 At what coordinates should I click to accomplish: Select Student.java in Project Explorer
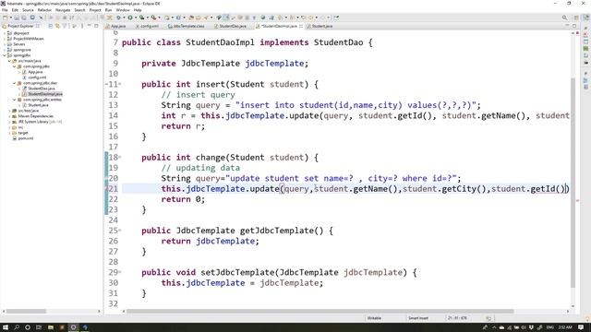[x=38, y=105]
